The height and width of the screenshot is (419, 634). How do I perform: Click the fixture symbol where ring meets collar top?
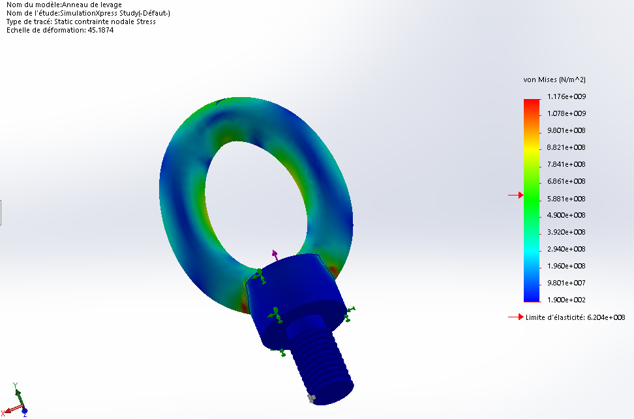(259, 276)
